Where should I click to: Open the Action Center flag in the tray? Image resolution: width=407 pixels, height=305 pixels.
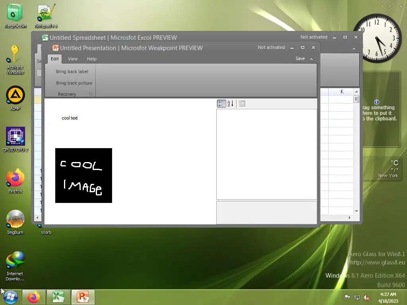pos(347,297)
